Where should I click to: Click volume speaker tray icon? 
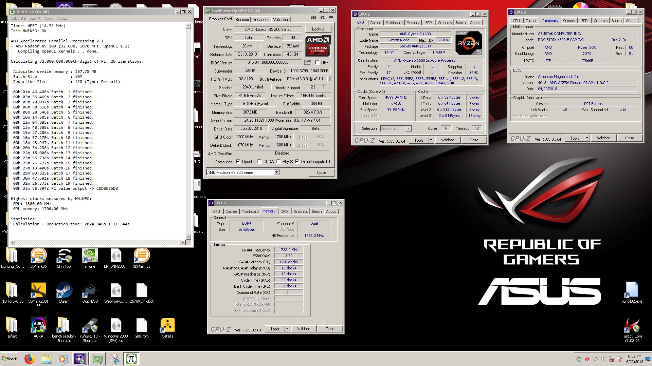(x=603, y=359)
